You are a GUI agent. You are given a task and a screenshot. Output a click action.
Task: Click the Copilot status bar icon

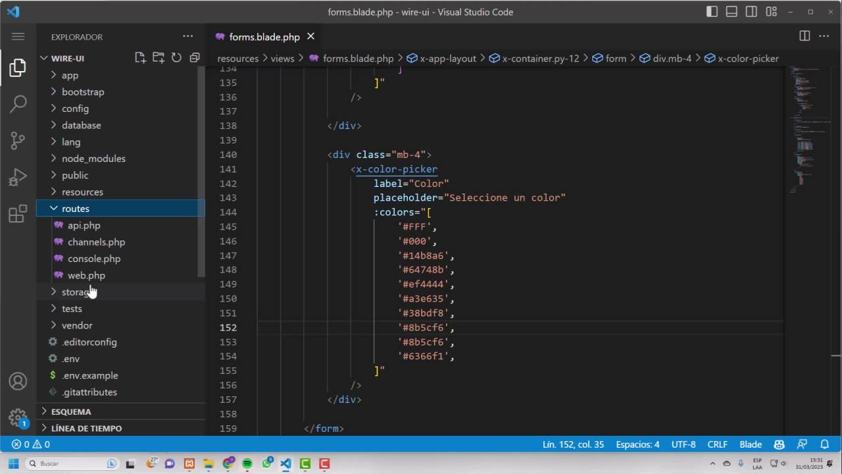click(780, 444)
